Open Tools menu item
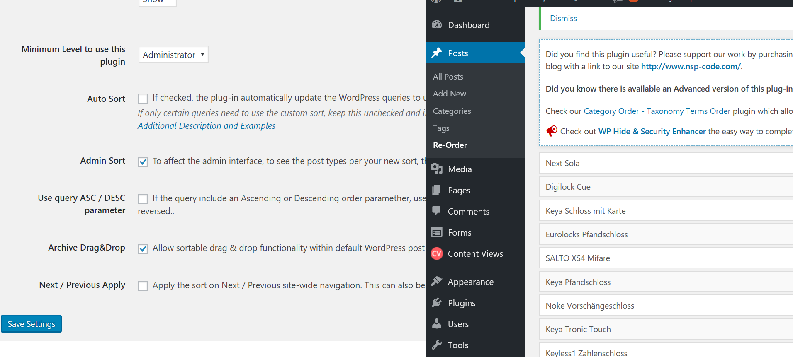Image resolution: width=793 pixels, height=357 pixels. tap(475, 345)
